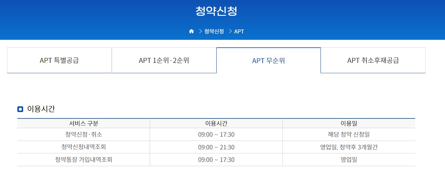Click the first breadcrumb chevron separator
445x181 pixels.
pyautogui.click(x=200, y=31)
